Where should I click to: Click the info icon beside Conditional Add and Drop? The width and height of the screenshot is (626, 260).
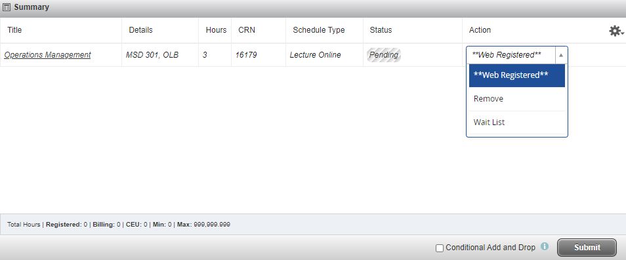pyautogui.click(x=545, y=246)
